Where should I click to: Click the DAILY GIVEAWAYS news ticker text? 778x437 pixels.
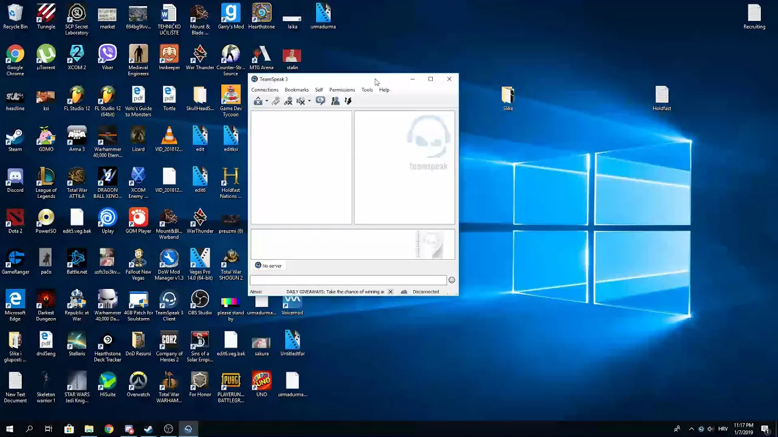click(x=335, y=292)
